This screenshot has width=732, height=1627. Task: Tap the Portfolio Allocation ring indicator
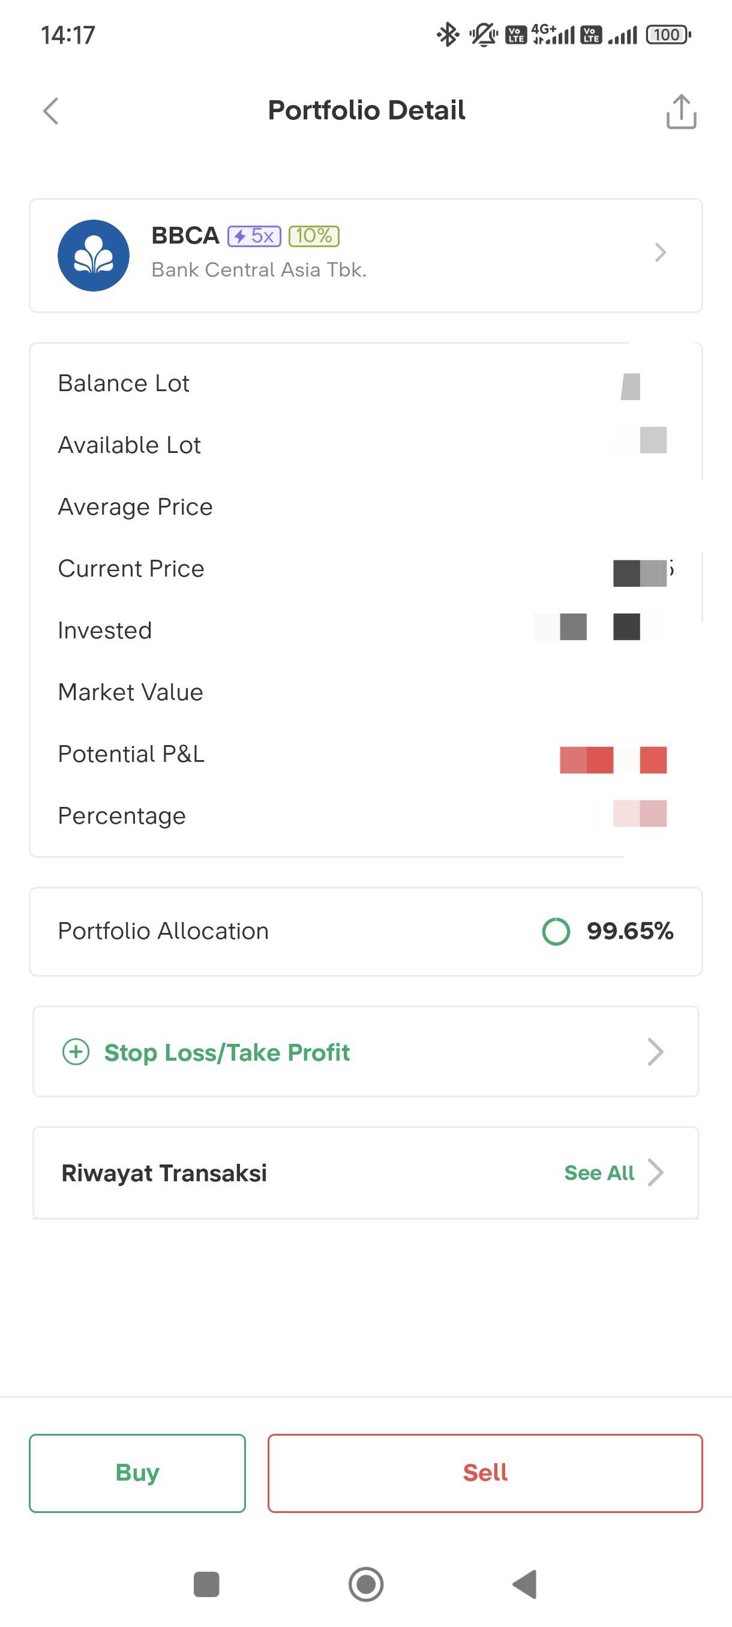pyautogui.click(x=556, y=932)
